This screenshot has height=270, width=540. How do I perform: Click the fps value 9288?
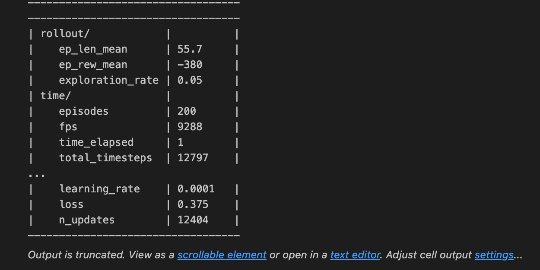(x=190, y=127)
